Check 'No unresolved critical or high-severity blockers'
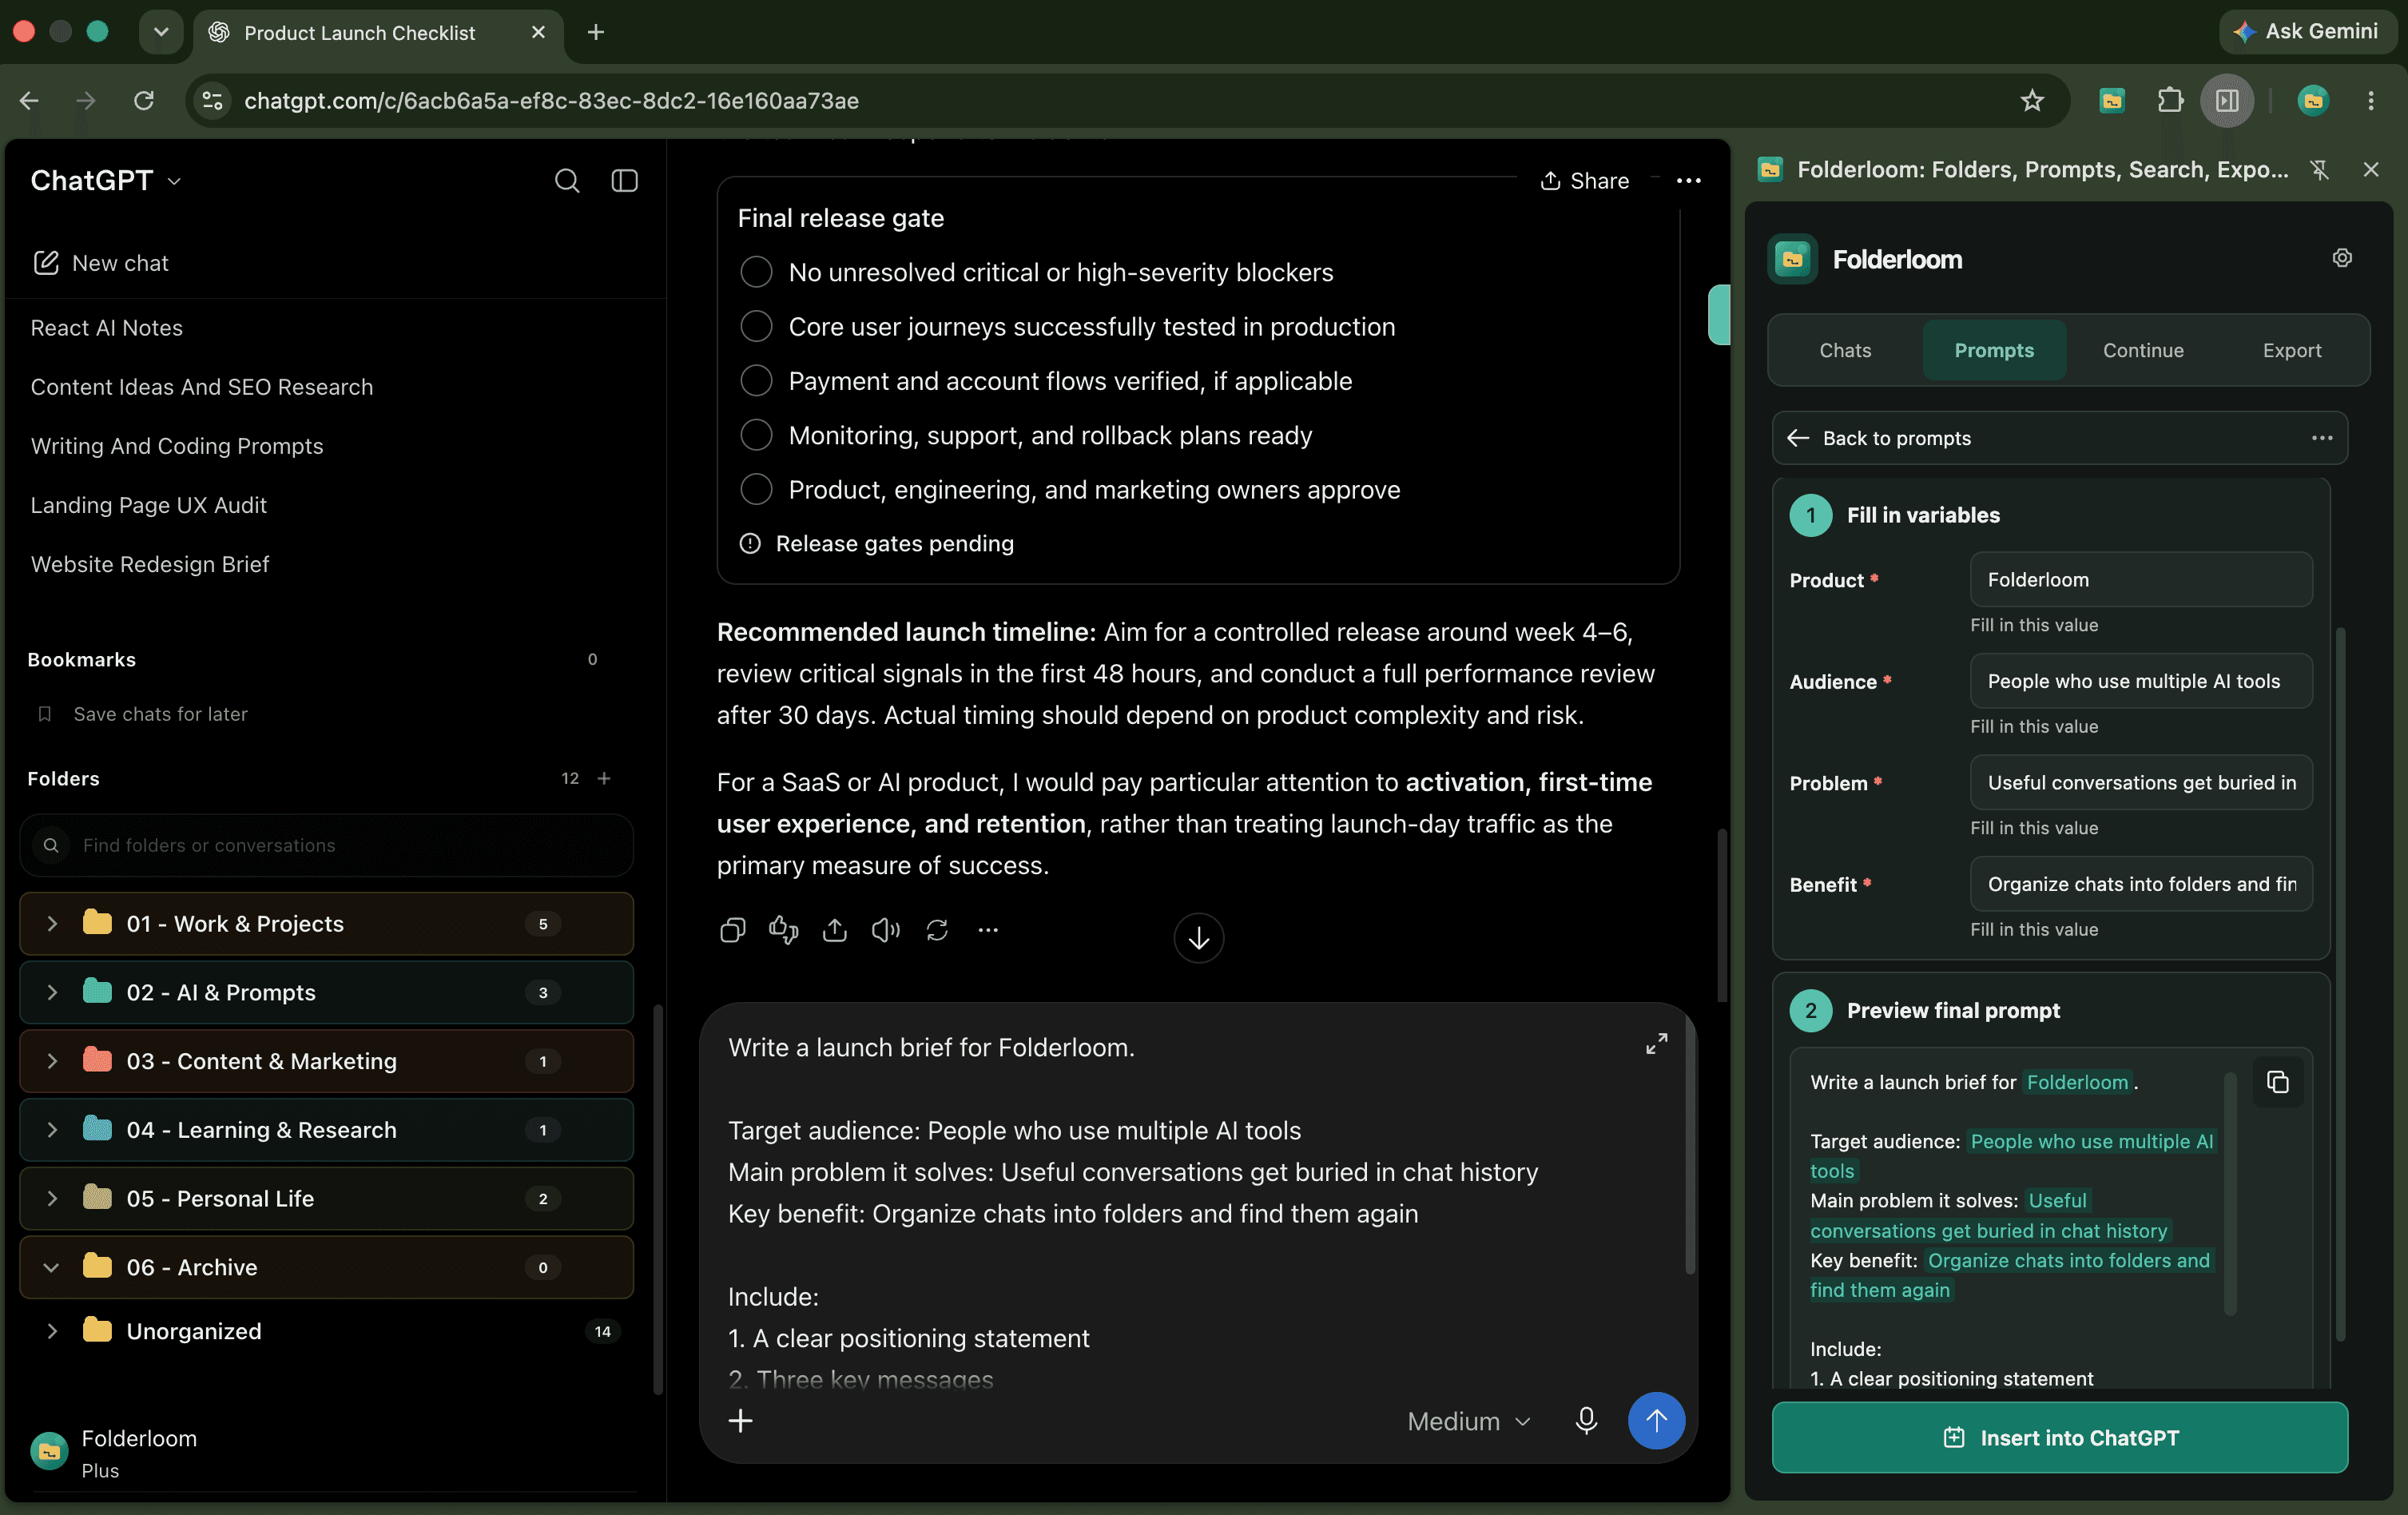2408x1515 pixels. coord(756,272)
